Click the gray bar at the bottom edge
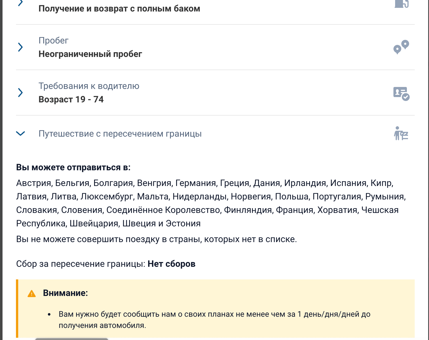 pyautogui.click(x=72, y=339)
